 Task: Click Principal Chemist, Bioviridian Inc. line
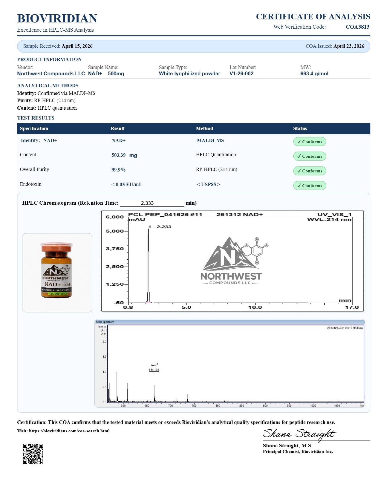tap(298, 451)
